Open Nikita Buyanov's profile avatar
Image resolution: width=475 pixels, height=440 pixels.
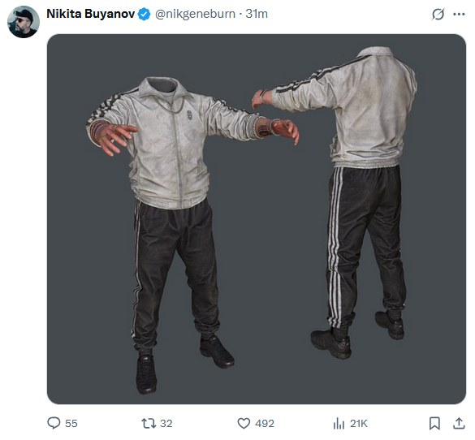[x=24, y=22]
